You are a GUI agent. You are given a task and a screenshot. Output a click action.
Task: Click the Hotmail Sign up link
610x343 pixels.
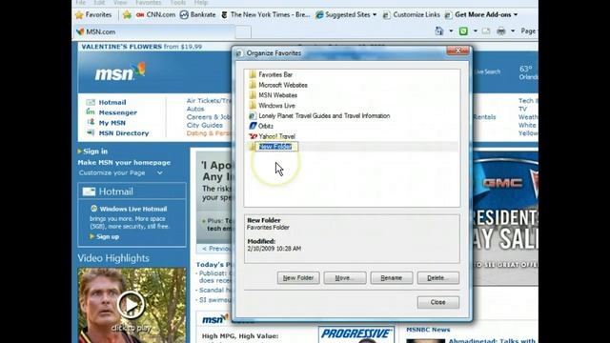[x=108, y=236]
